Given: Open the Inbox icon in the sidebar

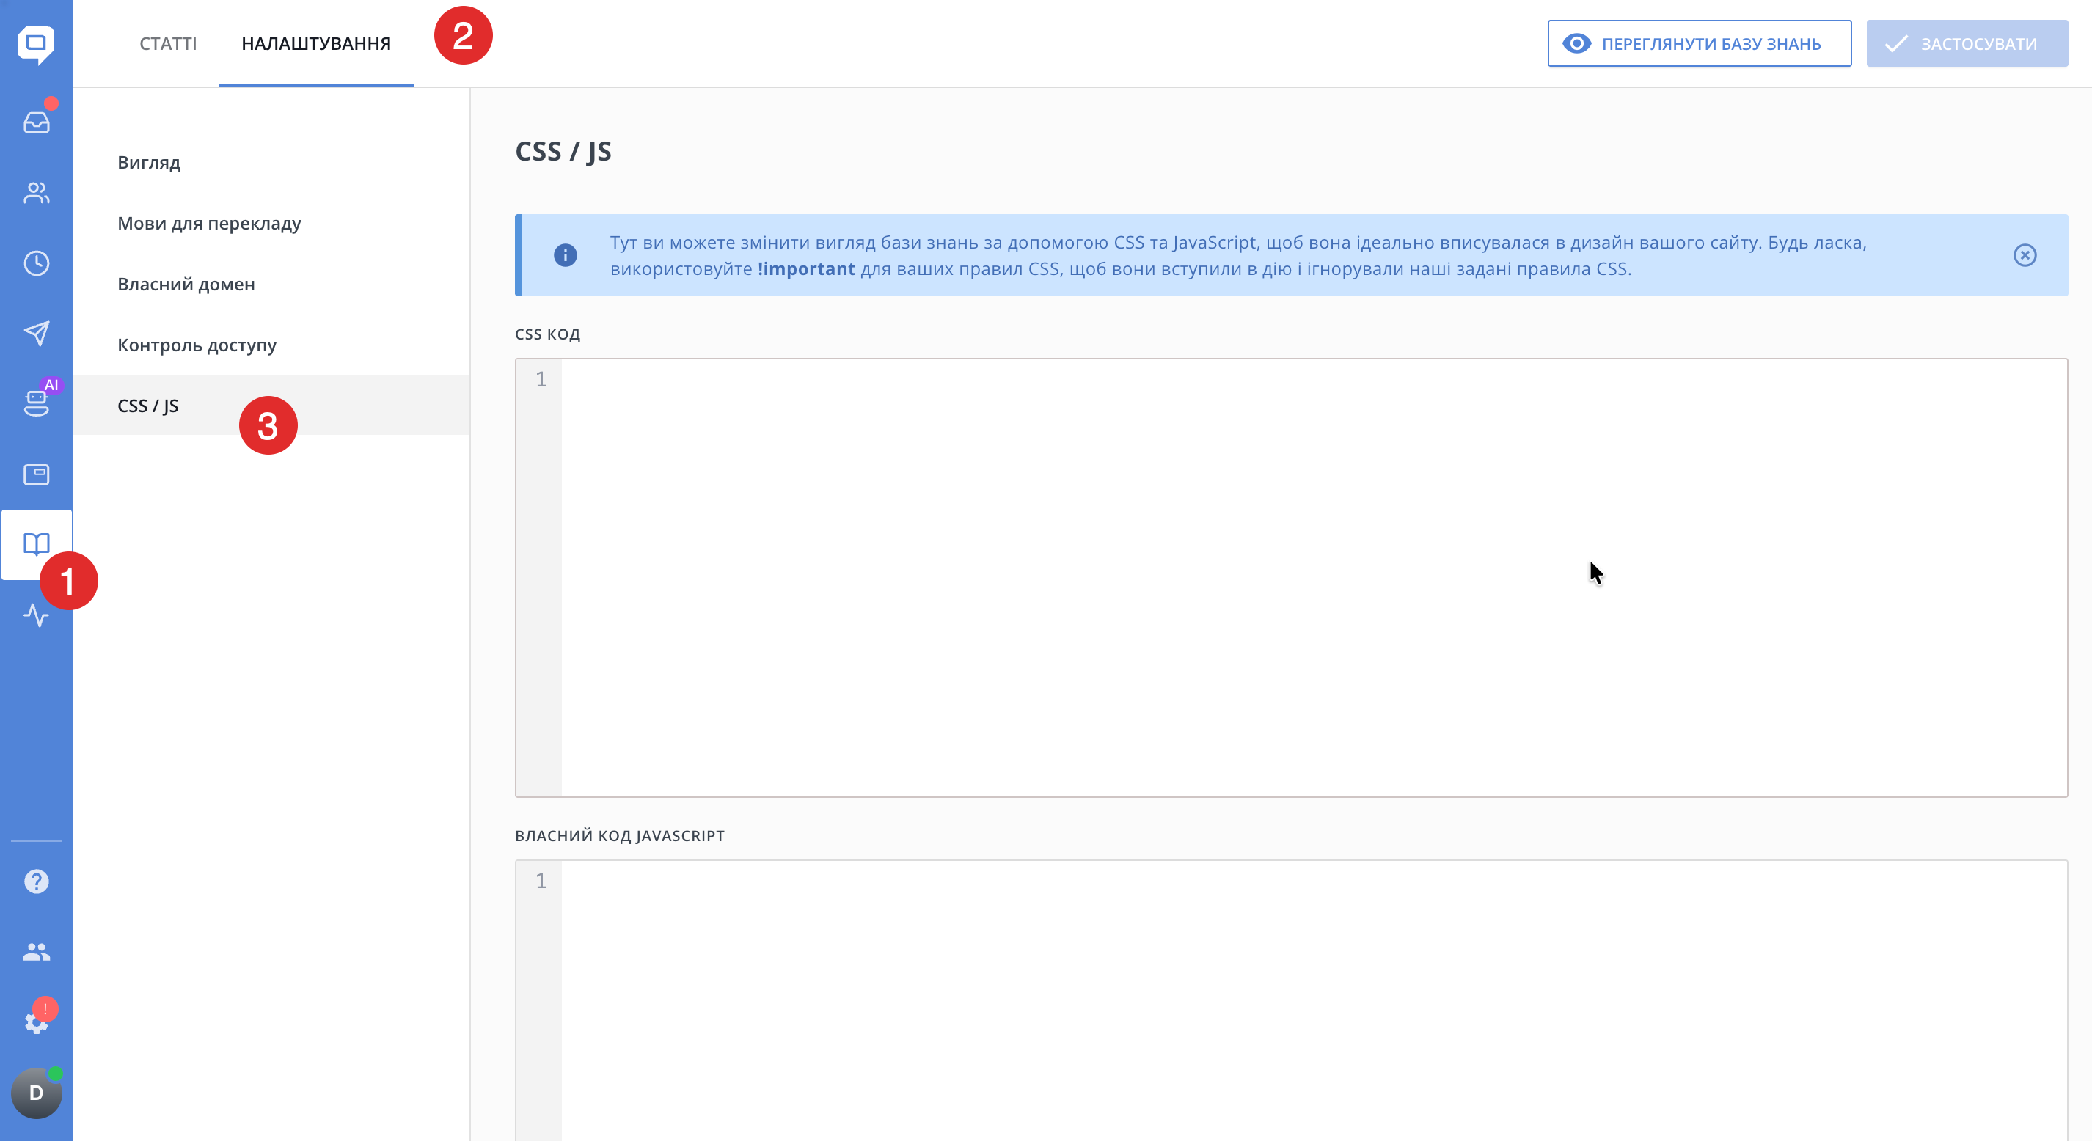Looking at the screenshot, I should click(x=37, y=122).
